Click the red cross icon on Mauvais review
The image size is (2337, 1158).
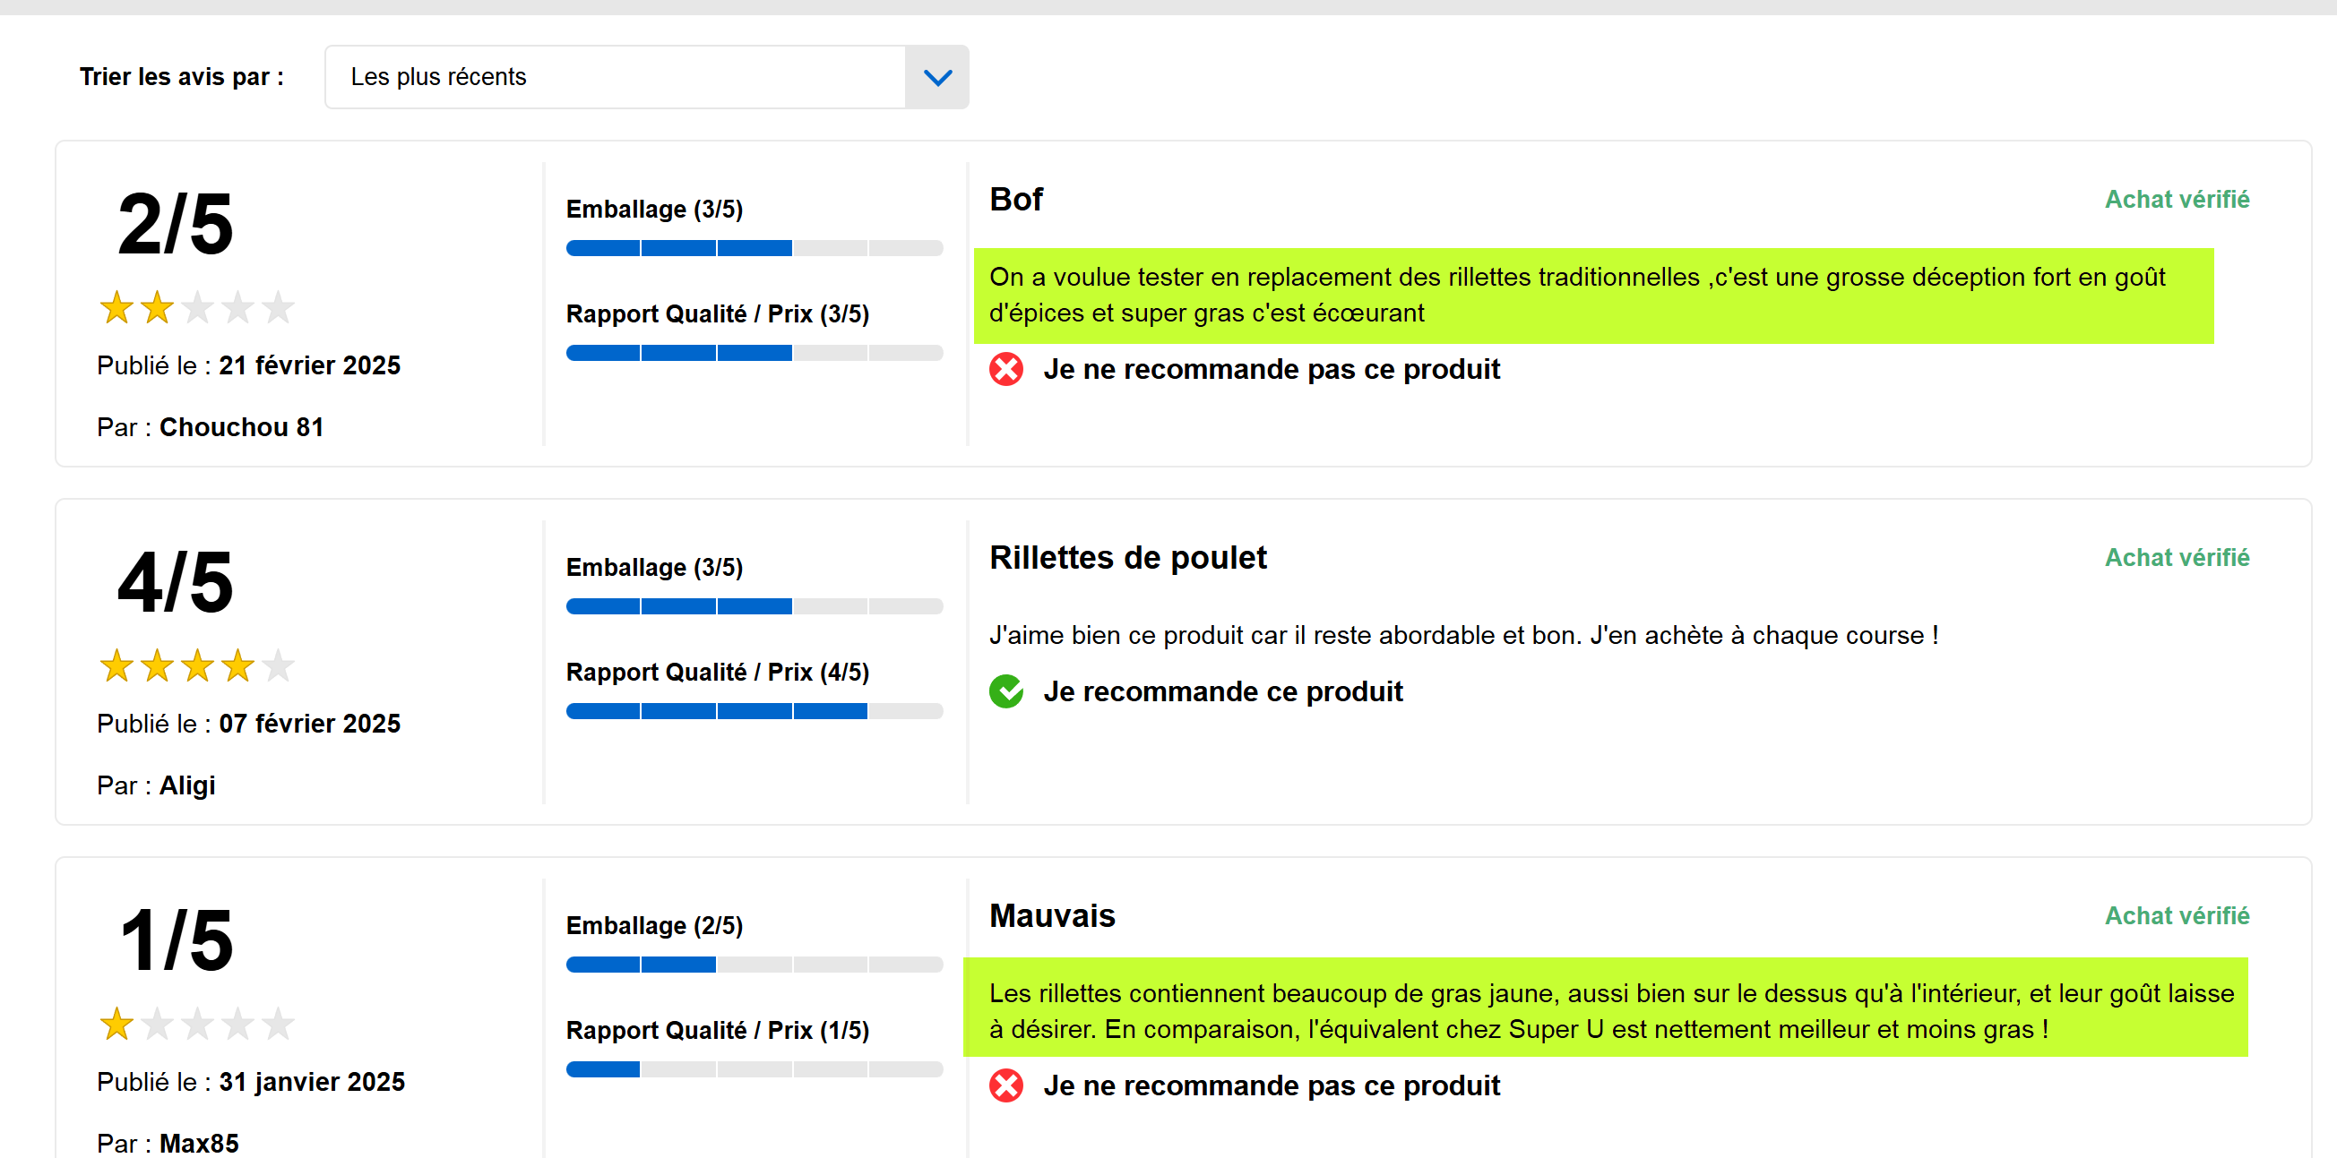coord(1005,1085)
